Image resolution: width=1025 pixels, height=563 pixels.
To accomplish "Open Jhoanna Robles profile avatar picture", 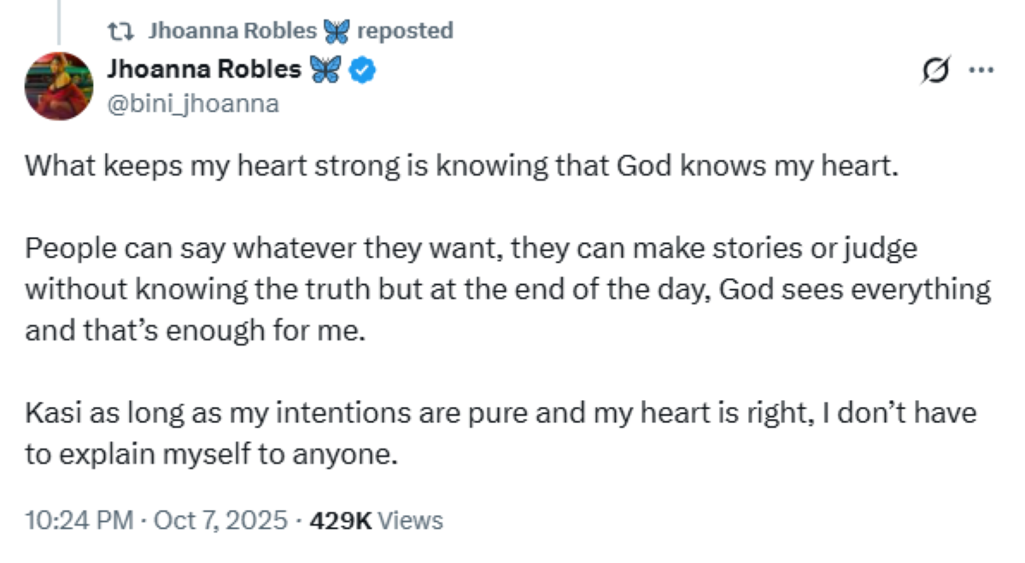I will click(x=59, y=85).
